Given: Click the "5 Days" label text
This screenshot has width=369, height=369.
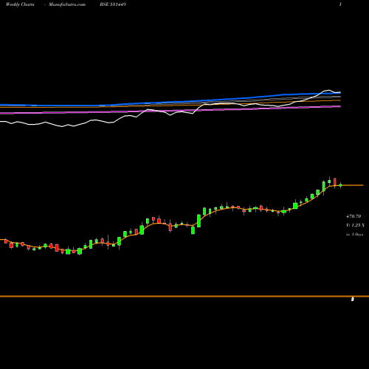Looking at the screenshot, I should tap(357, 235).
